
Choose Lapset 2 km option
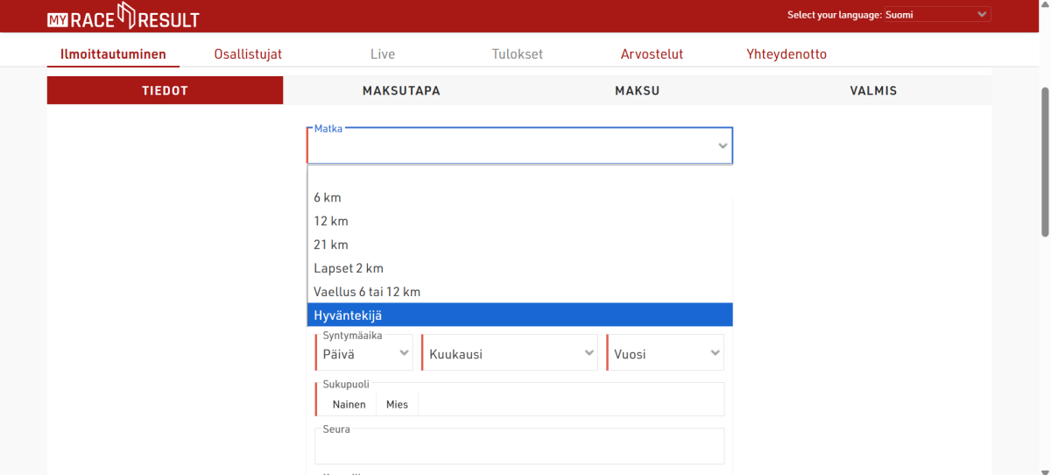pos(349,268)
